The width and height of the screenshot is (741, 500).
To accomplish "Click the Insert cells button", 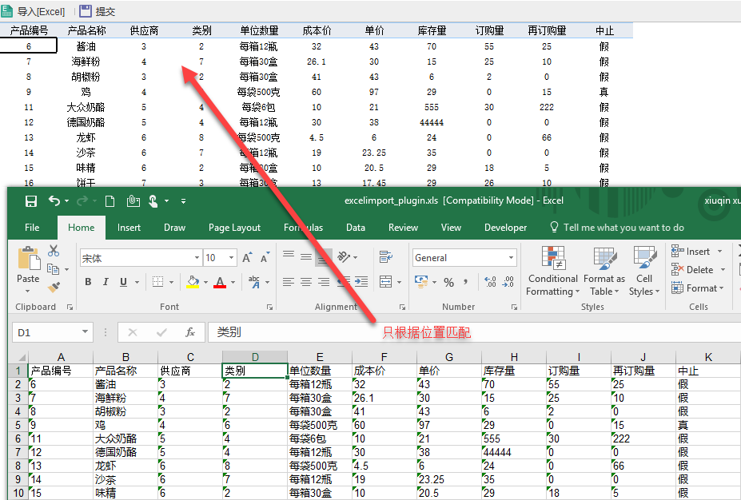I will coord(691,251).
